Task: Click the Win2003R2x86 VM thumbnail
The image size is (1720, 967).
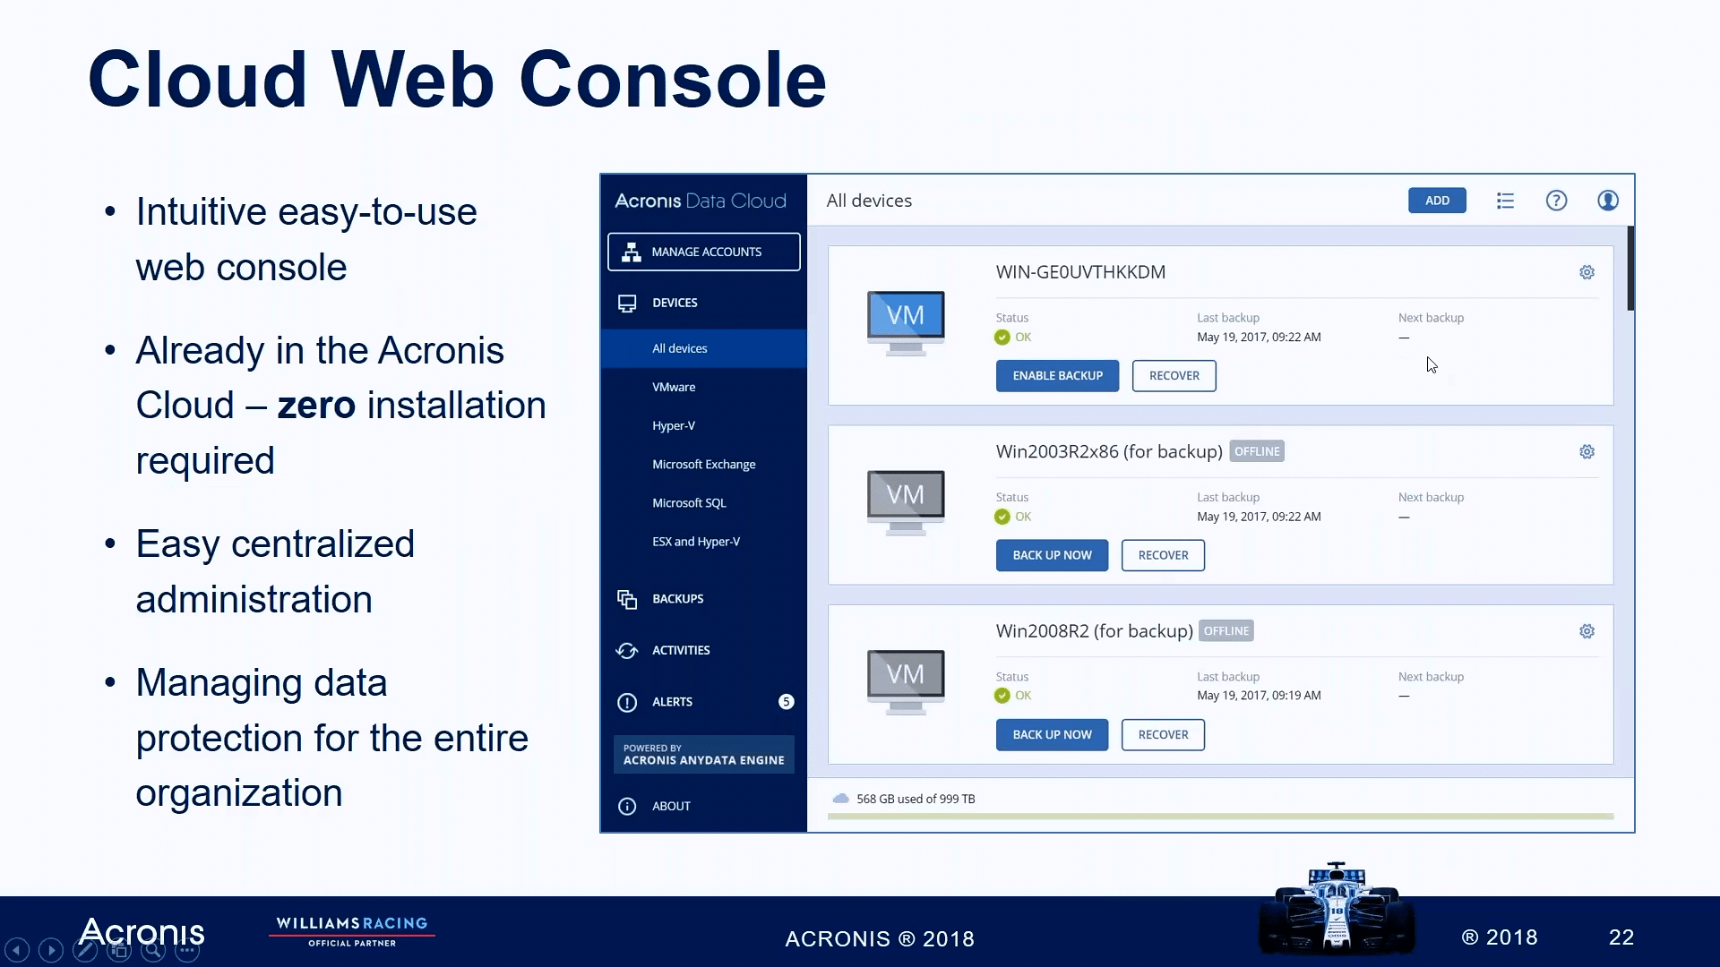Action: pyautogui.click(x=906, y=502)
